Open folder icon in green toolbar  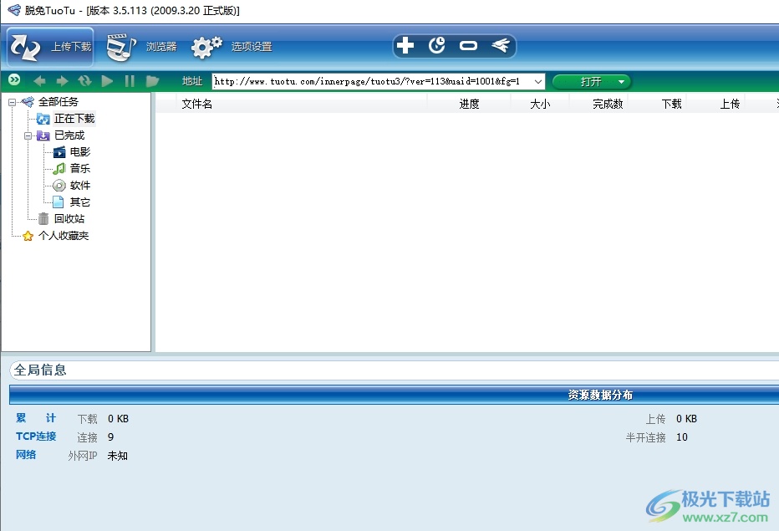(152, 80)
